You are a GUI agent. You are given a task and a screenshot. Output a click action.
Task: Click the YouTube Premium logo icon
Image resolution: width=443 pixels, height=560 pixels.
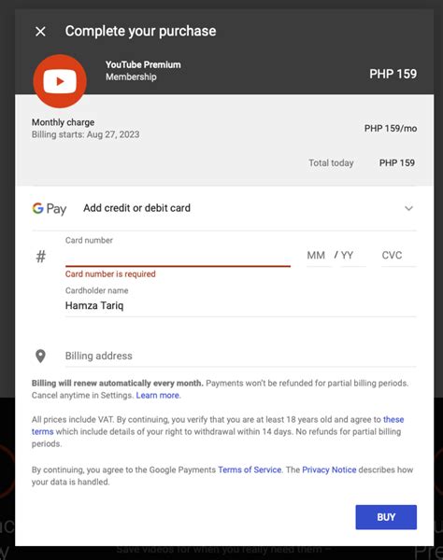(60, 81)
